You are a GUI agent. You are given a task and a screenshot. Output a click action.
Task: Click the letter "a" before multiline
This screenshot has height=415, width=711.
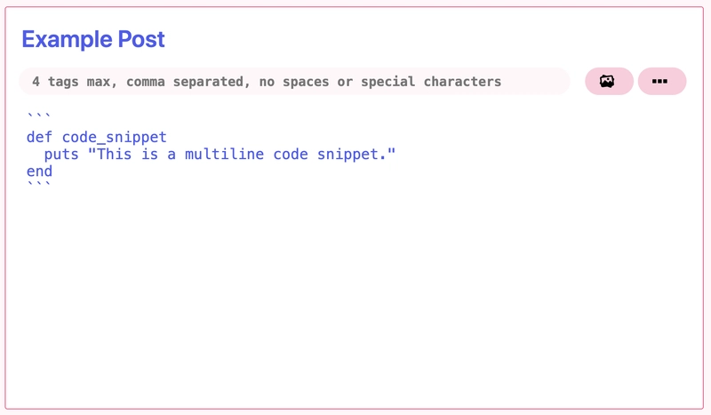click(172, 156)
